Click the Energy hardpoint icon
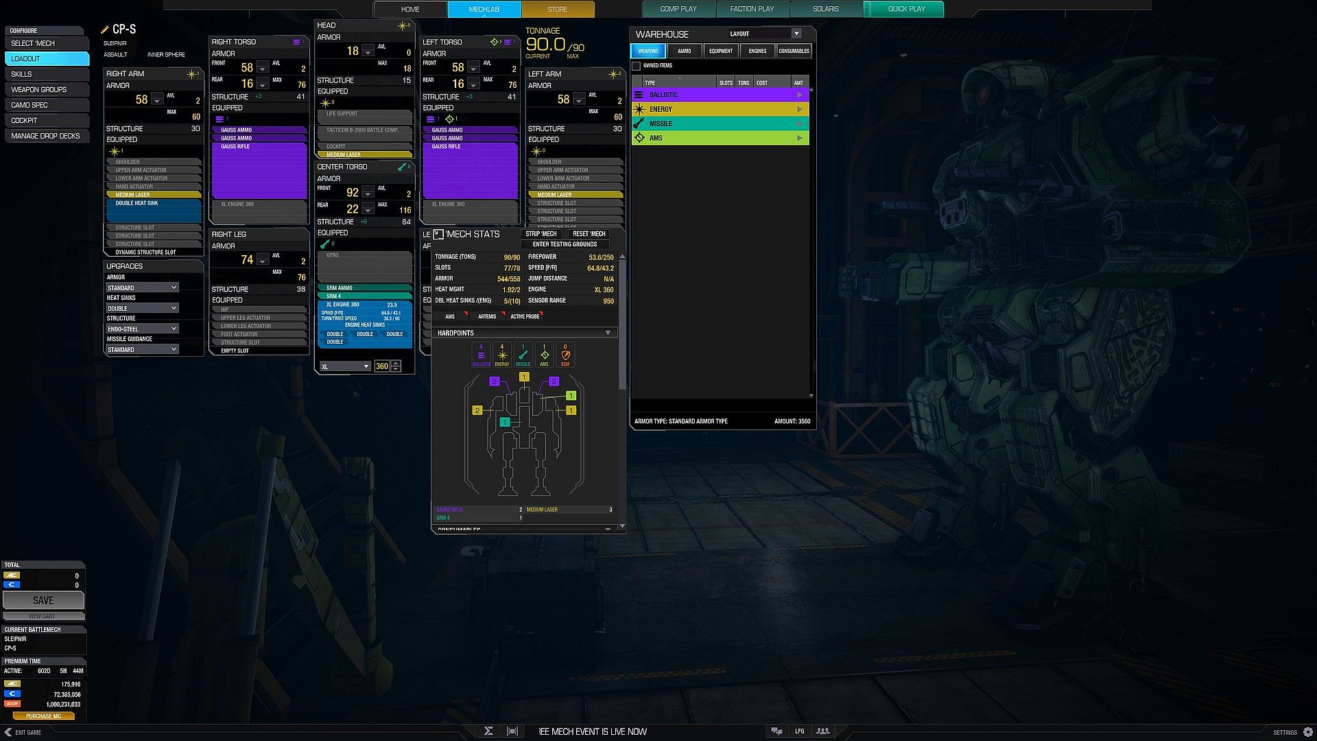 click(502, 355)
